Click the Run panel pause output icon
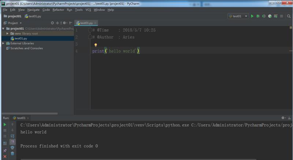Image resolution: width=293 pixels, height=160 pixels. tap(5, 136)
